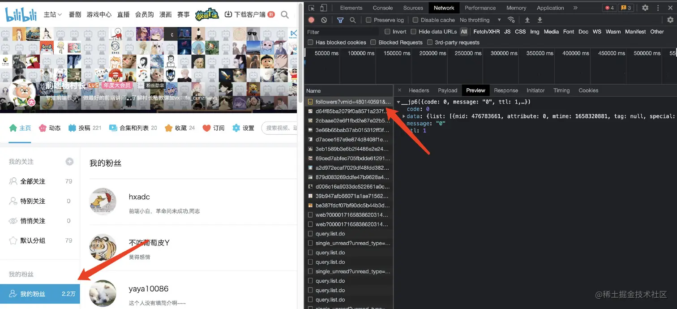Open the Response tab
Viewport: 677px width, 309px height.
[506, 90]
